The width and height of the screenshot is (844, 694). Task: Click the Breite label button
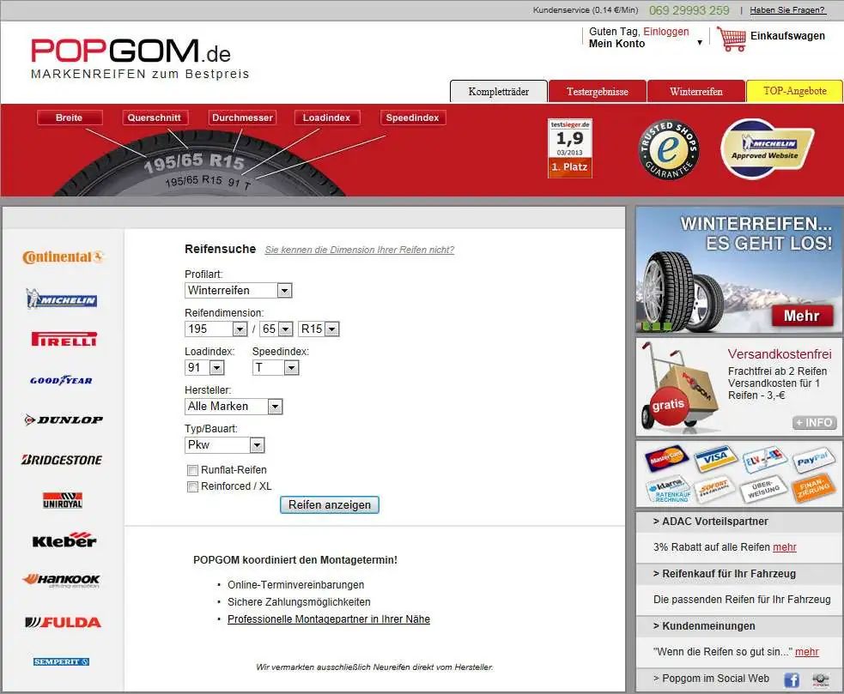pos(70,118)
